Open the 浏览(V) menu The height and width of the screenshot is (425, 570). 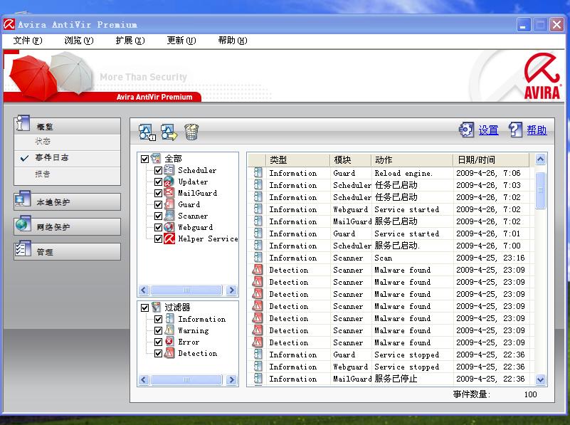click(79, 41)
